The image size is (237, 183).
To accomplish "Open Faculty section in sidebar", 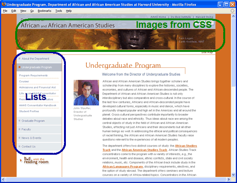I will pyautogui.click(x=39, y=129).
